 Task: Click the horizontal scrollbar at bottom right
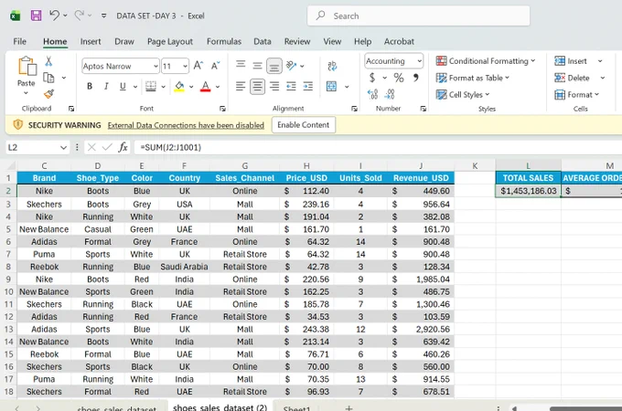coord(585,408)
